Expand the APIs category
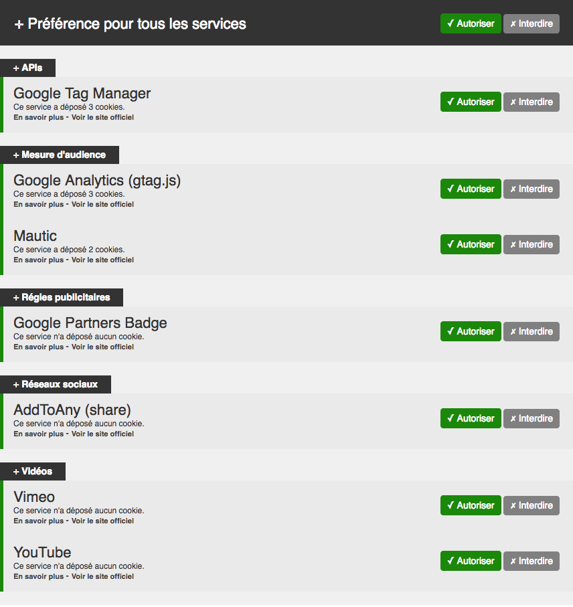The width and height of the screenshot is (573, 607). (x=27, y=68)
